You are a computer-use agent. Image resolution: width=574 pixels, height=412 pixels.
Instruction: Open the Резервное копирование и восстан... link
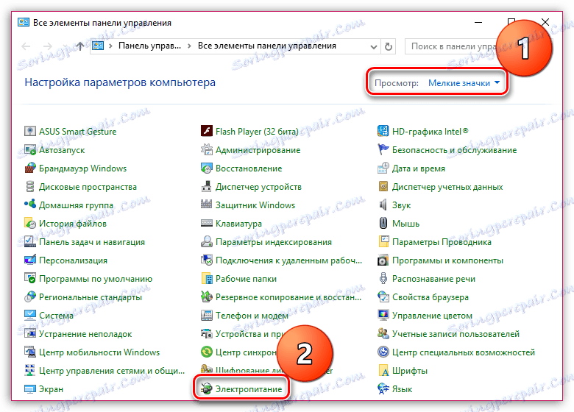pos(288,297)
